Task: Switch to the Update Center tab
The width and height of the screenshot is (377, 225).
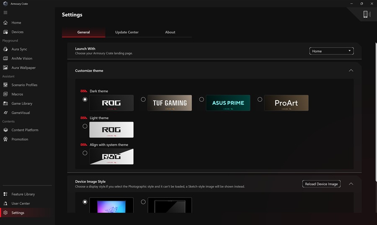Action: click(x=127, y=32)
